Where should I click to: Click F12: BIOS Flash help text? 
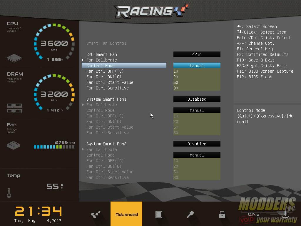255,77
